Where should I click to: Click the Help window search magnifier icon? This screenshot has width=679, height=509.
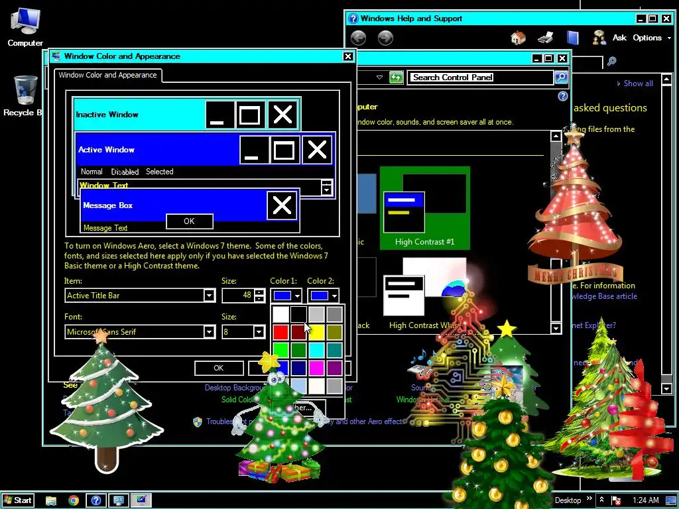click(x=611, y=61)
